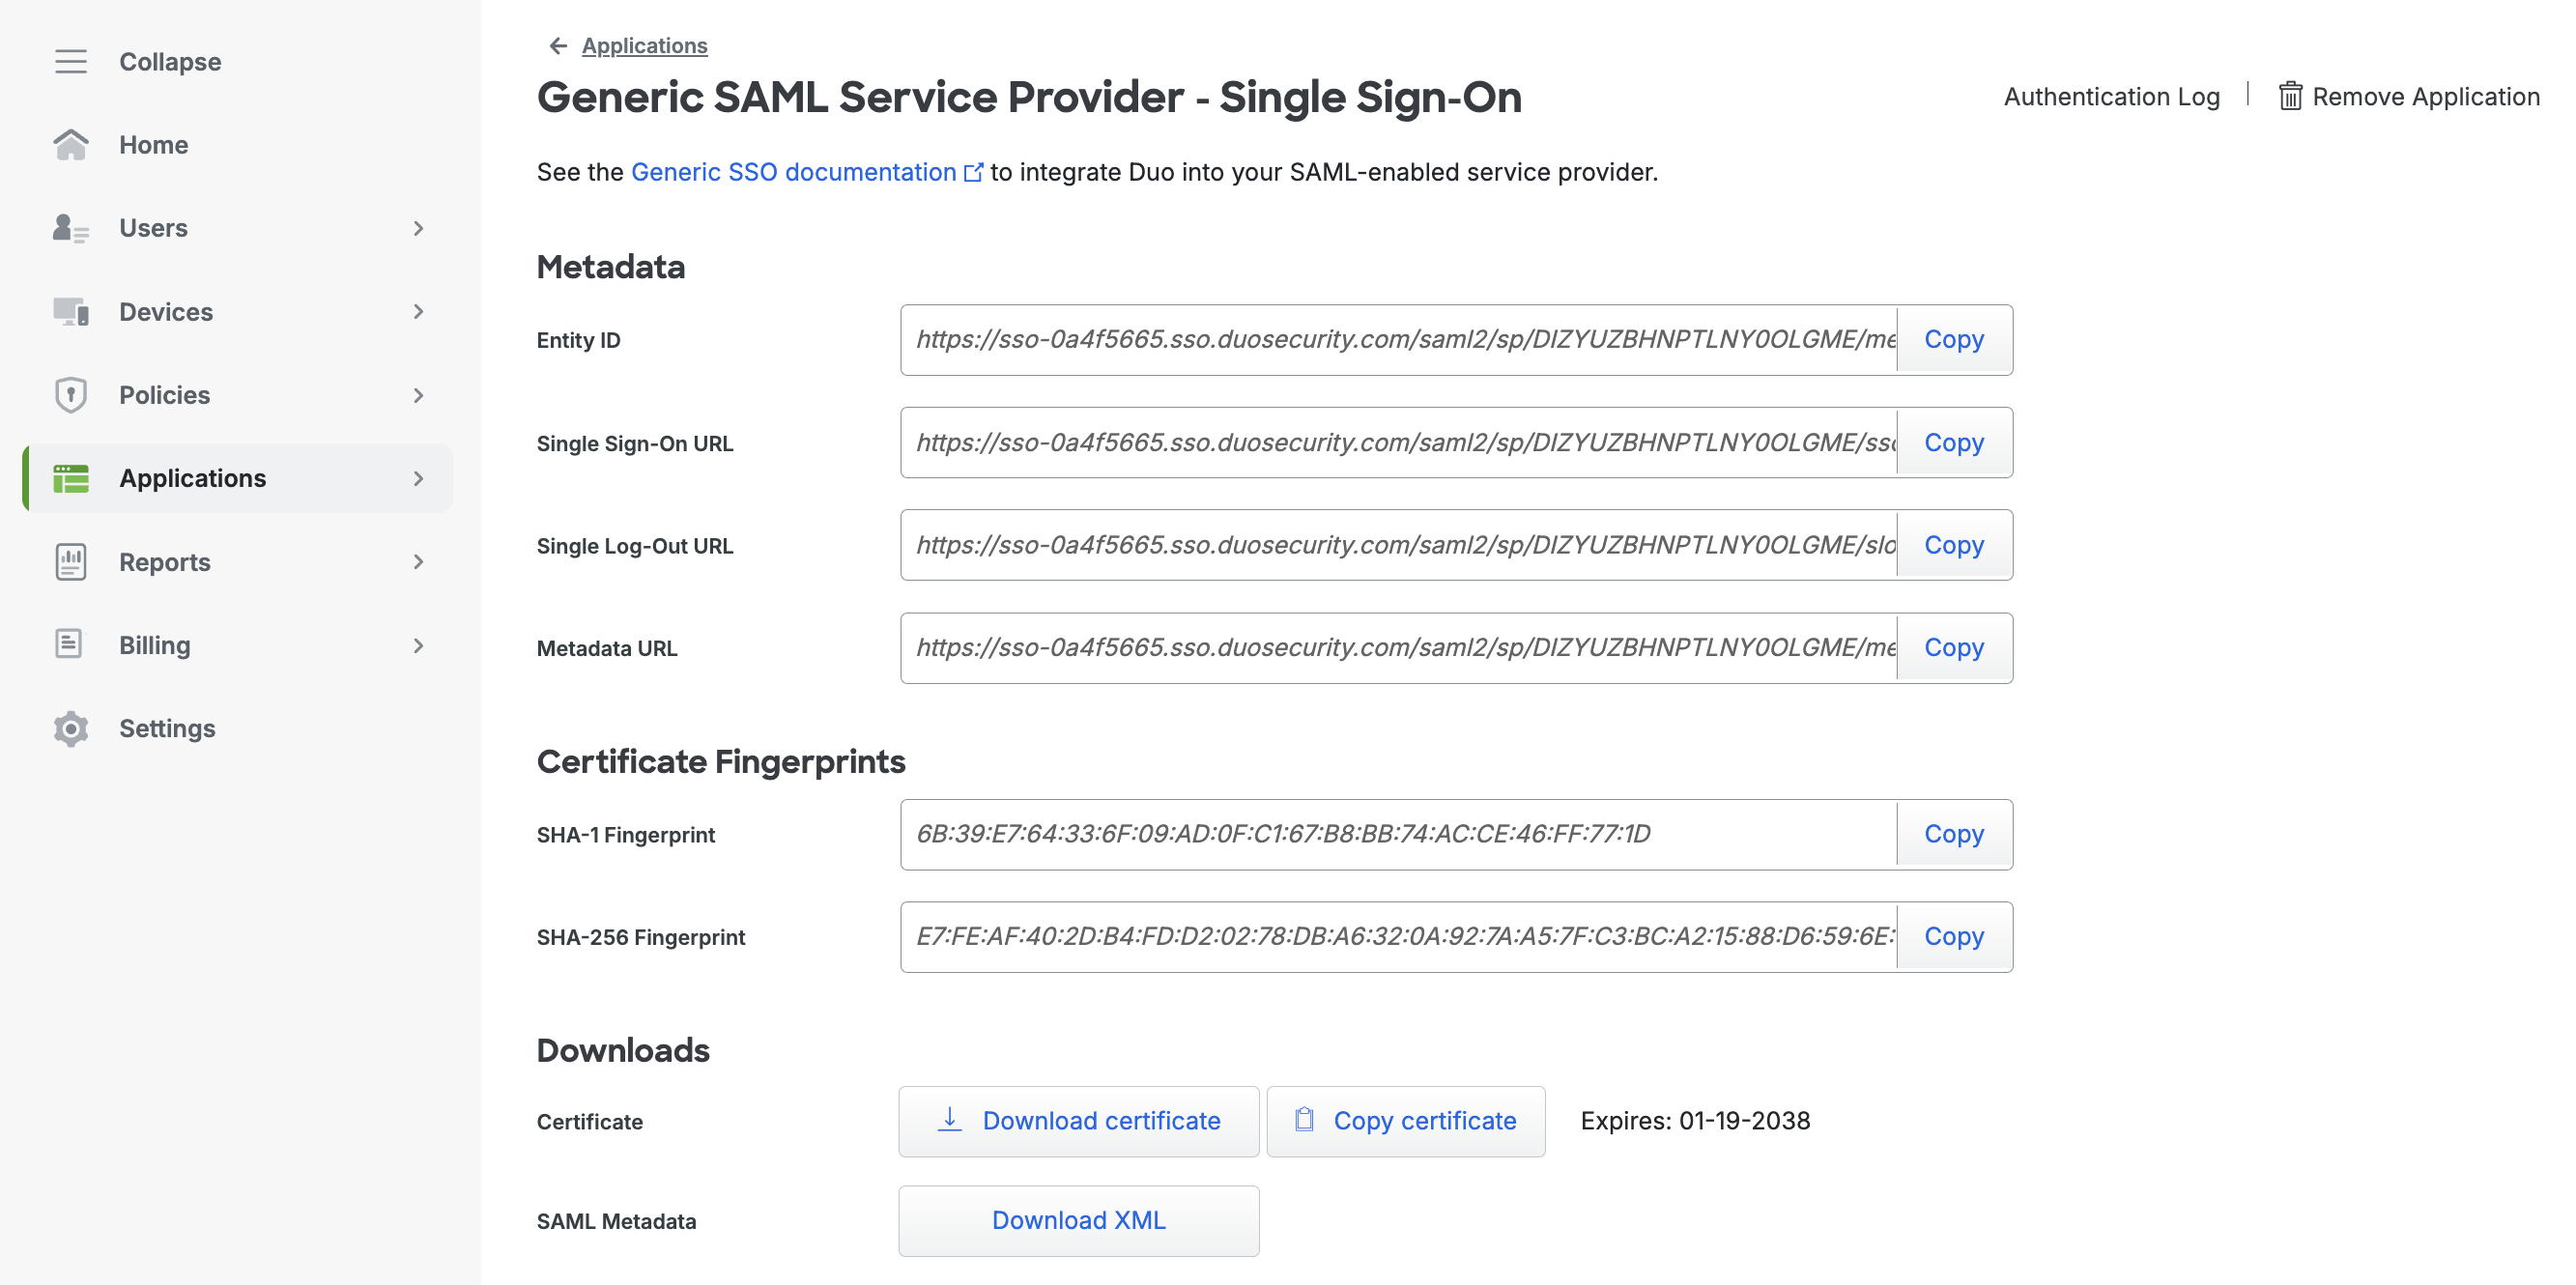Screen dimensions: 2576x1285
Task: Click the trash icon for Remove Application
Action: click(x=2290, y=96)
